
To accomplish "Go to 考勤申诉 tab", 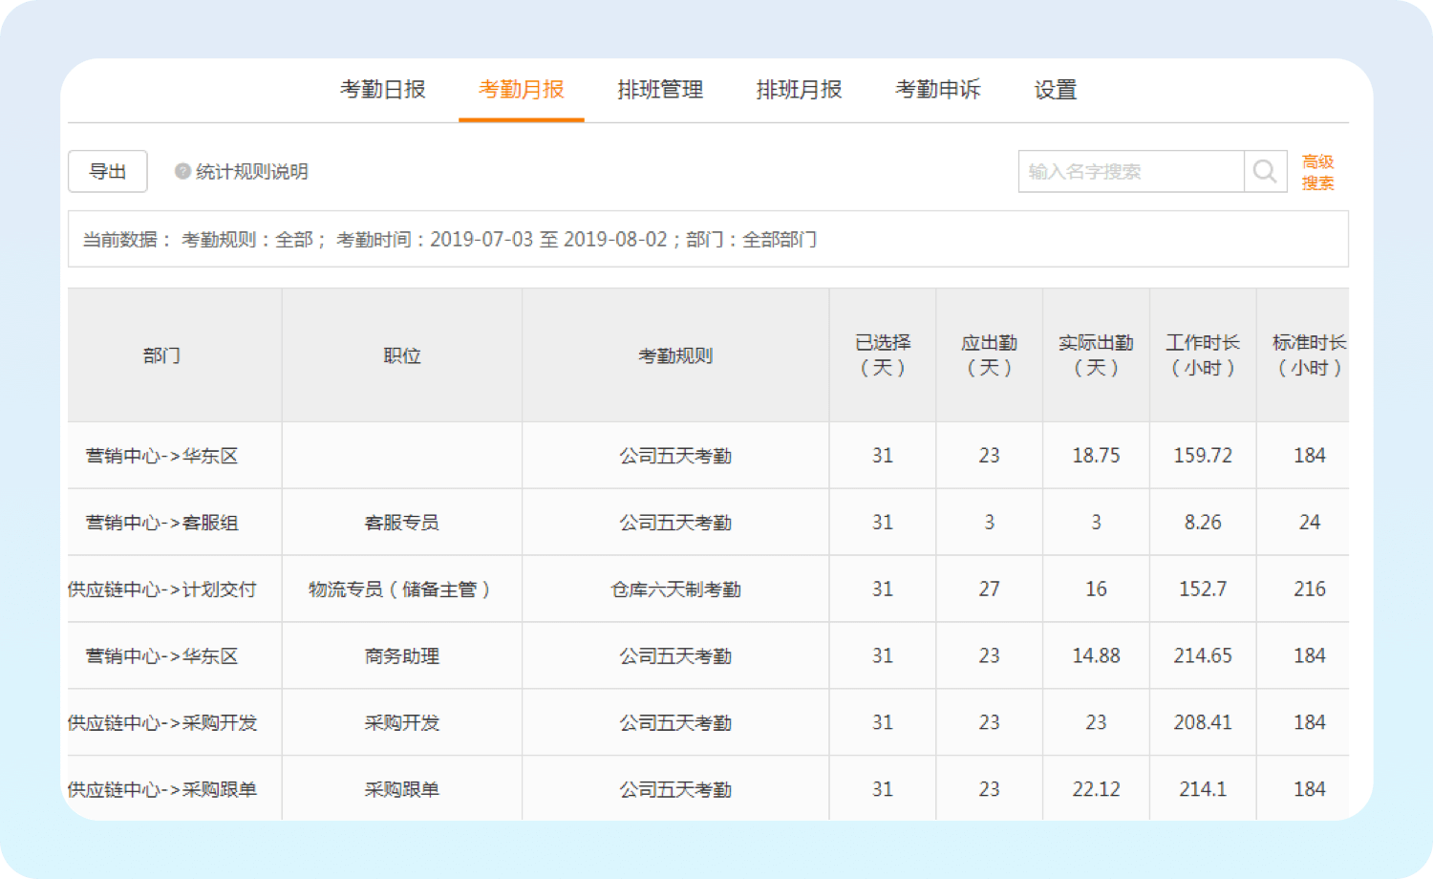I will (937, 90).
